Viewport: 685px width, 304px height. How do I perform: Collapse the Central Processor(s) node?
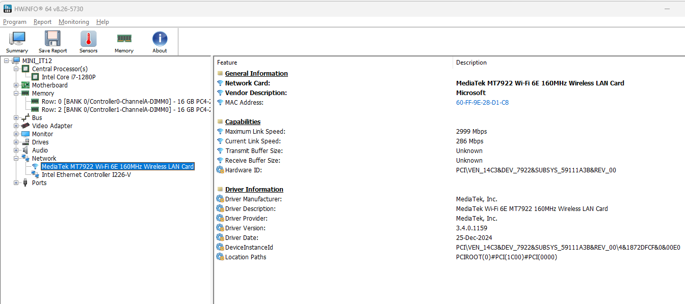(16, 69)
